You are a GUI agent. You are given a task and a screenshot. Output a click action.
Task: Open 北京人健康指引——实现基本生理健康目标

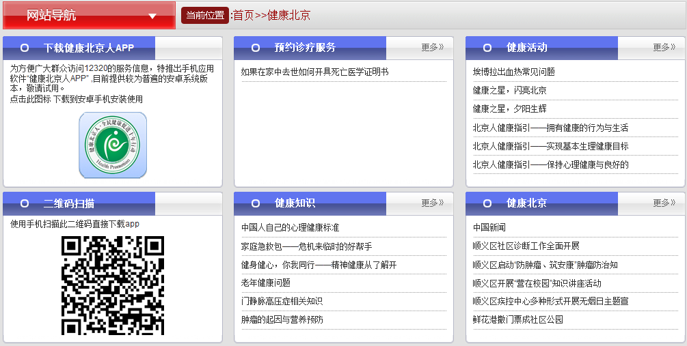click(550, 146)
